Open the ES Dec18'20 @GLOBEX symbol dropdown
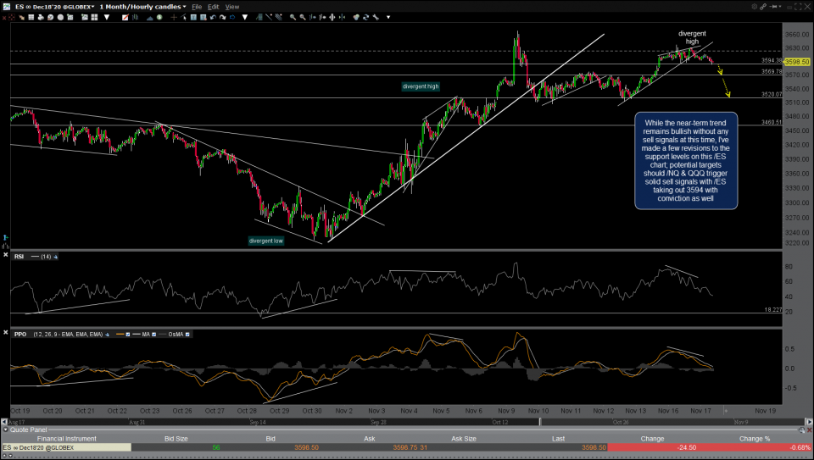814x460 pixels. 55,7
